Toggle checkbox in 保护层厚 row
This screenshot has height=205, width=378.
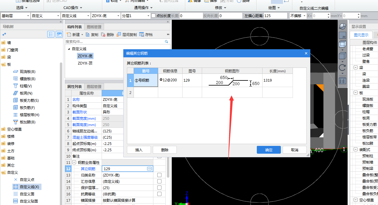(159, 188)
